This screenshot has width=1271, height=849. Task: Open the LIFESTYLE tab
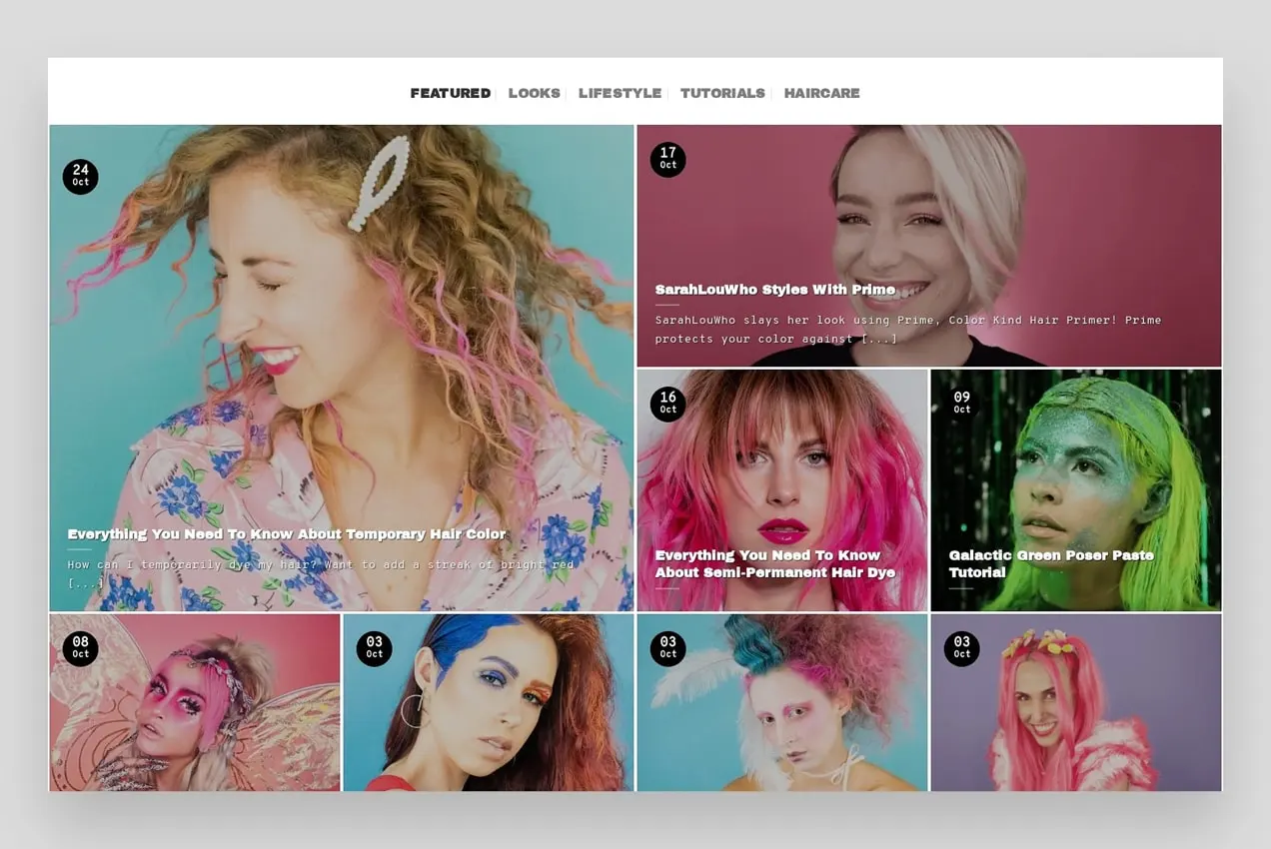pyautogui.click(x=620, y=93)
